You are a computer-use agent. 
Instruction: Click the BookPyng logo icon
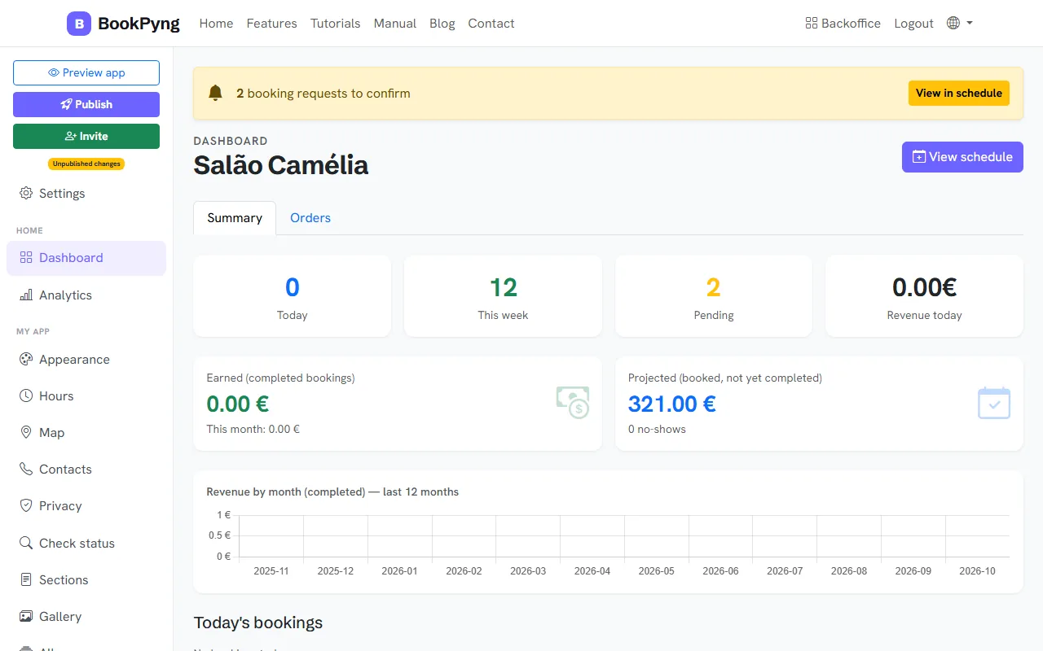pyautogui.click(x=79, y=24)
